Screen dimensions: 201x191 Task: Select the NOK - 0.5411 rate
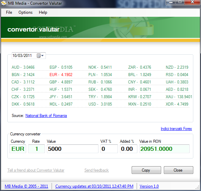tap(100, 67)
